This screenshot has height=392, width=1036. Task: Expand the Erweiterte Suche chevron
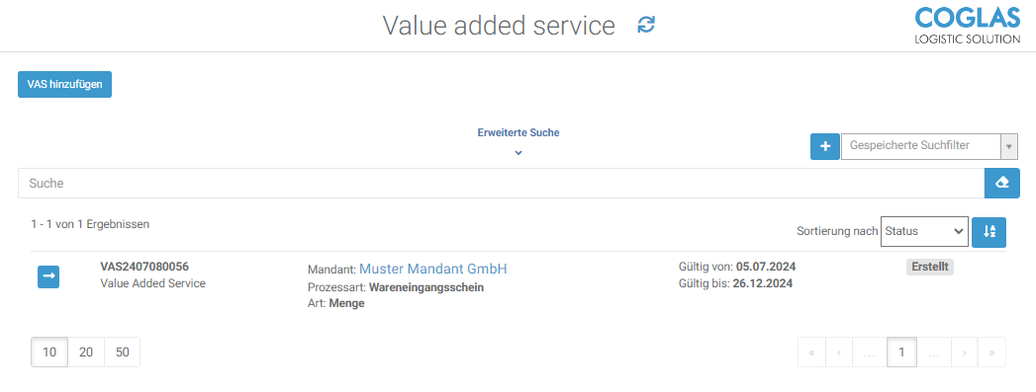(x=518, y=153)
